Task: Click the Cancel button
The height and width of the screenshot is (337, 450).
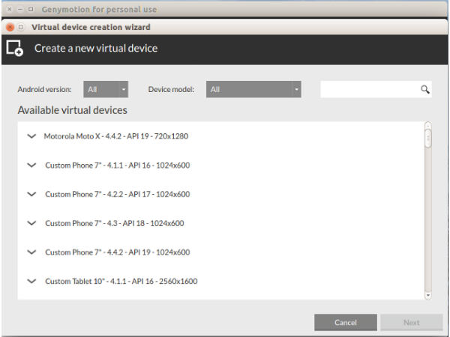Action: coord(346,322)
